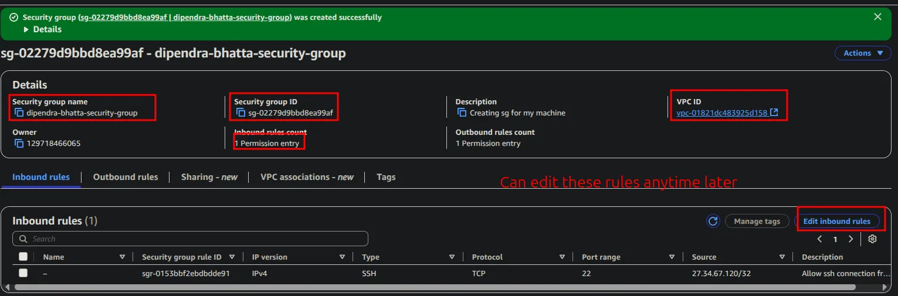Click page number 1 indicator
The height and width of the screenshot is (296, 898).
coord(835,239)
